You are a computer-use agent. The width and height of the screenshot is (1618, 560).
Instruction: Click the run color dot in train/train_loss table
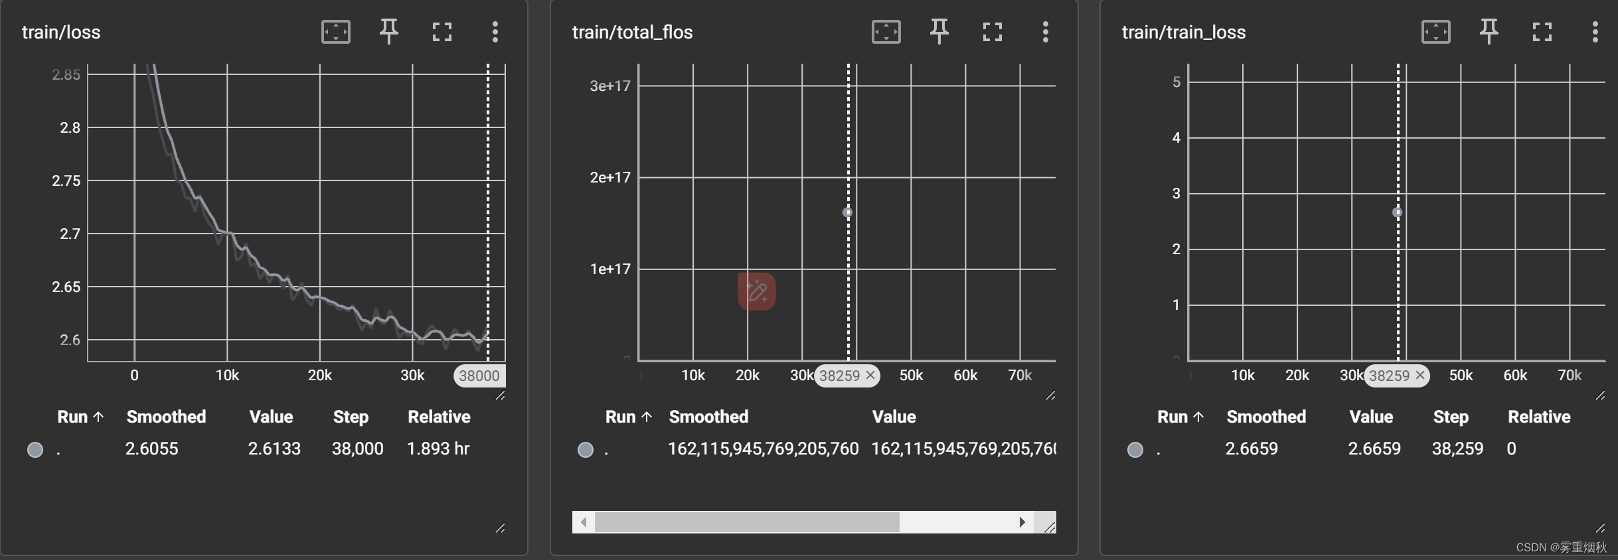click(1135, 450)
